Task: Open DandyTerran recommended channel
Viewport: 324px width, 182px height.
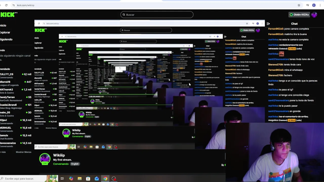Action: tap(16, 98)
